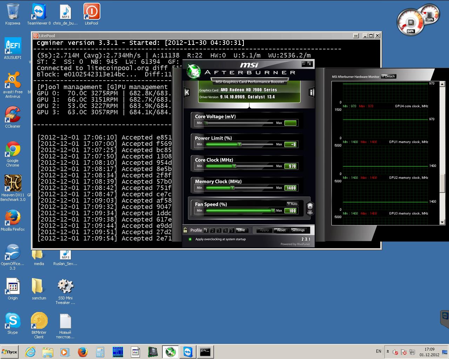Select Afterburner profile slot 2
This screenshot has width=449, height=359.
tap(212, 230)
